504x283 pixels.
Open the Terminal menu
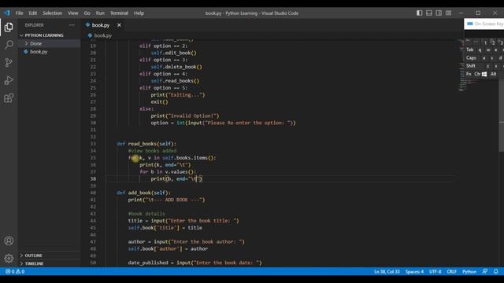click(119, 13)
